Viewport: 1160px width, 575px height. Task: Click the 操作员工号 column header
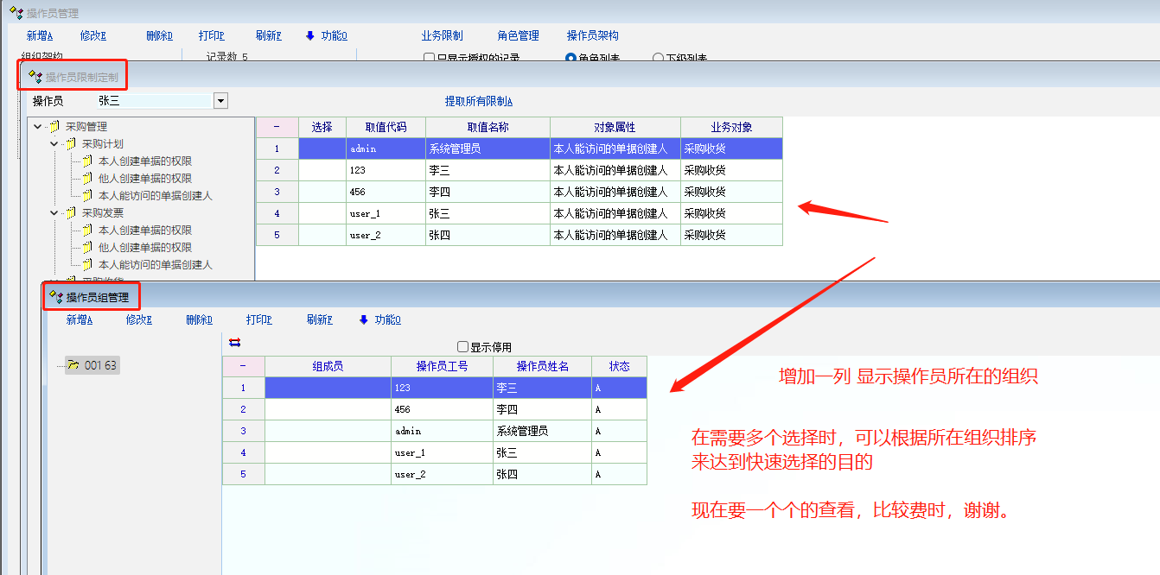tap(442, 366)
